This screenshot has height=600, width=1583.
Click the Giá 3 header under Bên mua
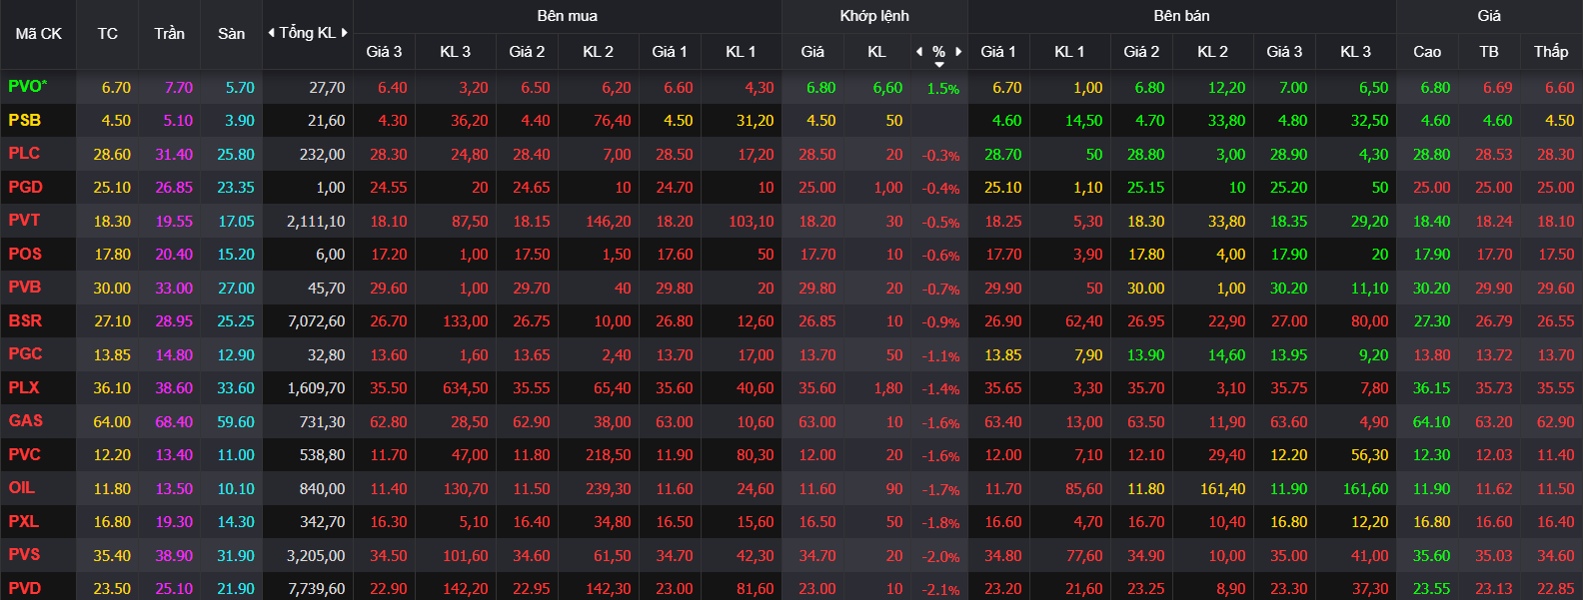pos(384,52)
